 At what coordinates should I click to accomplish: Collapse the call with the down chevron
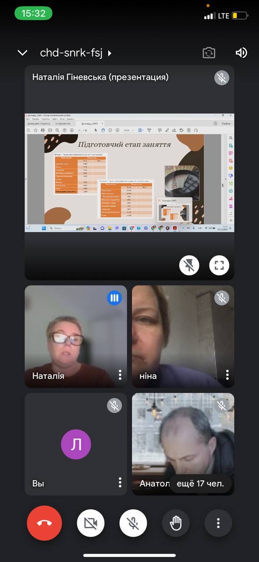point(22,53)
